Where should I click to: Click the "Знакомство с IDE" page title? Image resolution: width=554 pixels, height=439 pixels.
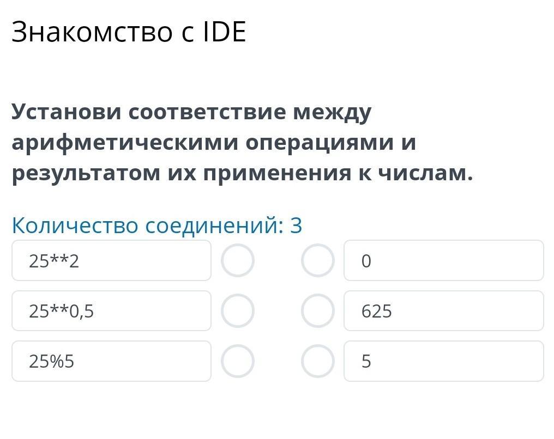tap(129, 33)
